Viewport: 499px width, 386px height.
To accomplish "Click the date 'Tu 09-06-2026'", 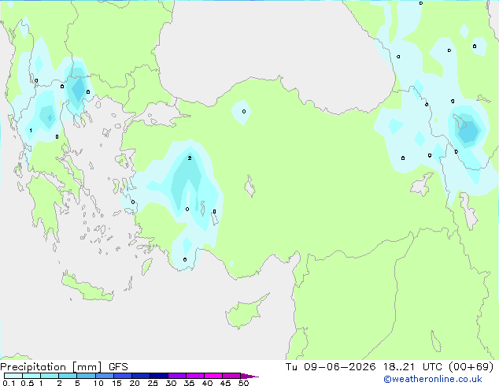I will coord(331,367).
